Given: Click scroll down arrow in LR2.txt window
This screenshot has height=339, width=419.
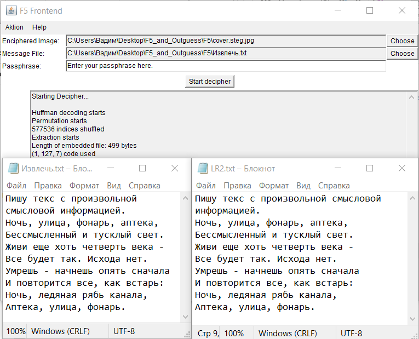Looking at the screenshot, I should pos(412,319).
